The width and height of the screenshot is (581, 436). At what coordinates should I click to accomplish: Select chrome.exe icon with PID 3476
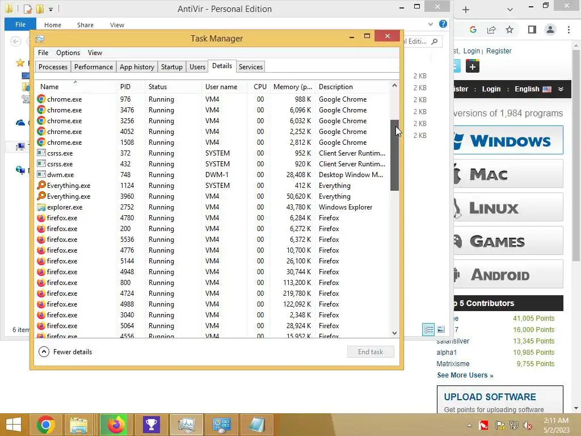pos(41,110)
